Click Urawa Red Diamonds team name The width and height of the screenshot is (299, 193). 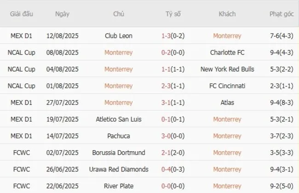click(118, 170)
